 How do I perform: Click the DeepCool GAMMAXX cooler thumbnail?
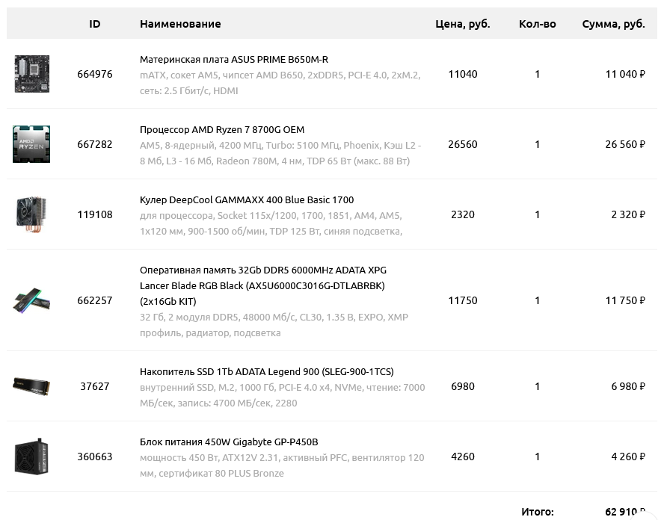31,214
